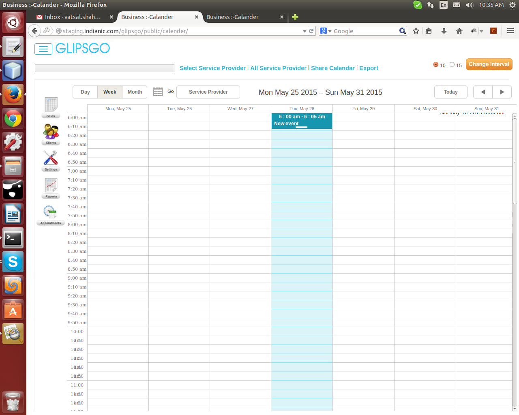Click the empty text field above calendar
Viewport: 519px width, 415px height.
point(105,68)
